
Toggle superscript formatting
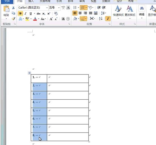tap(49, 14)
